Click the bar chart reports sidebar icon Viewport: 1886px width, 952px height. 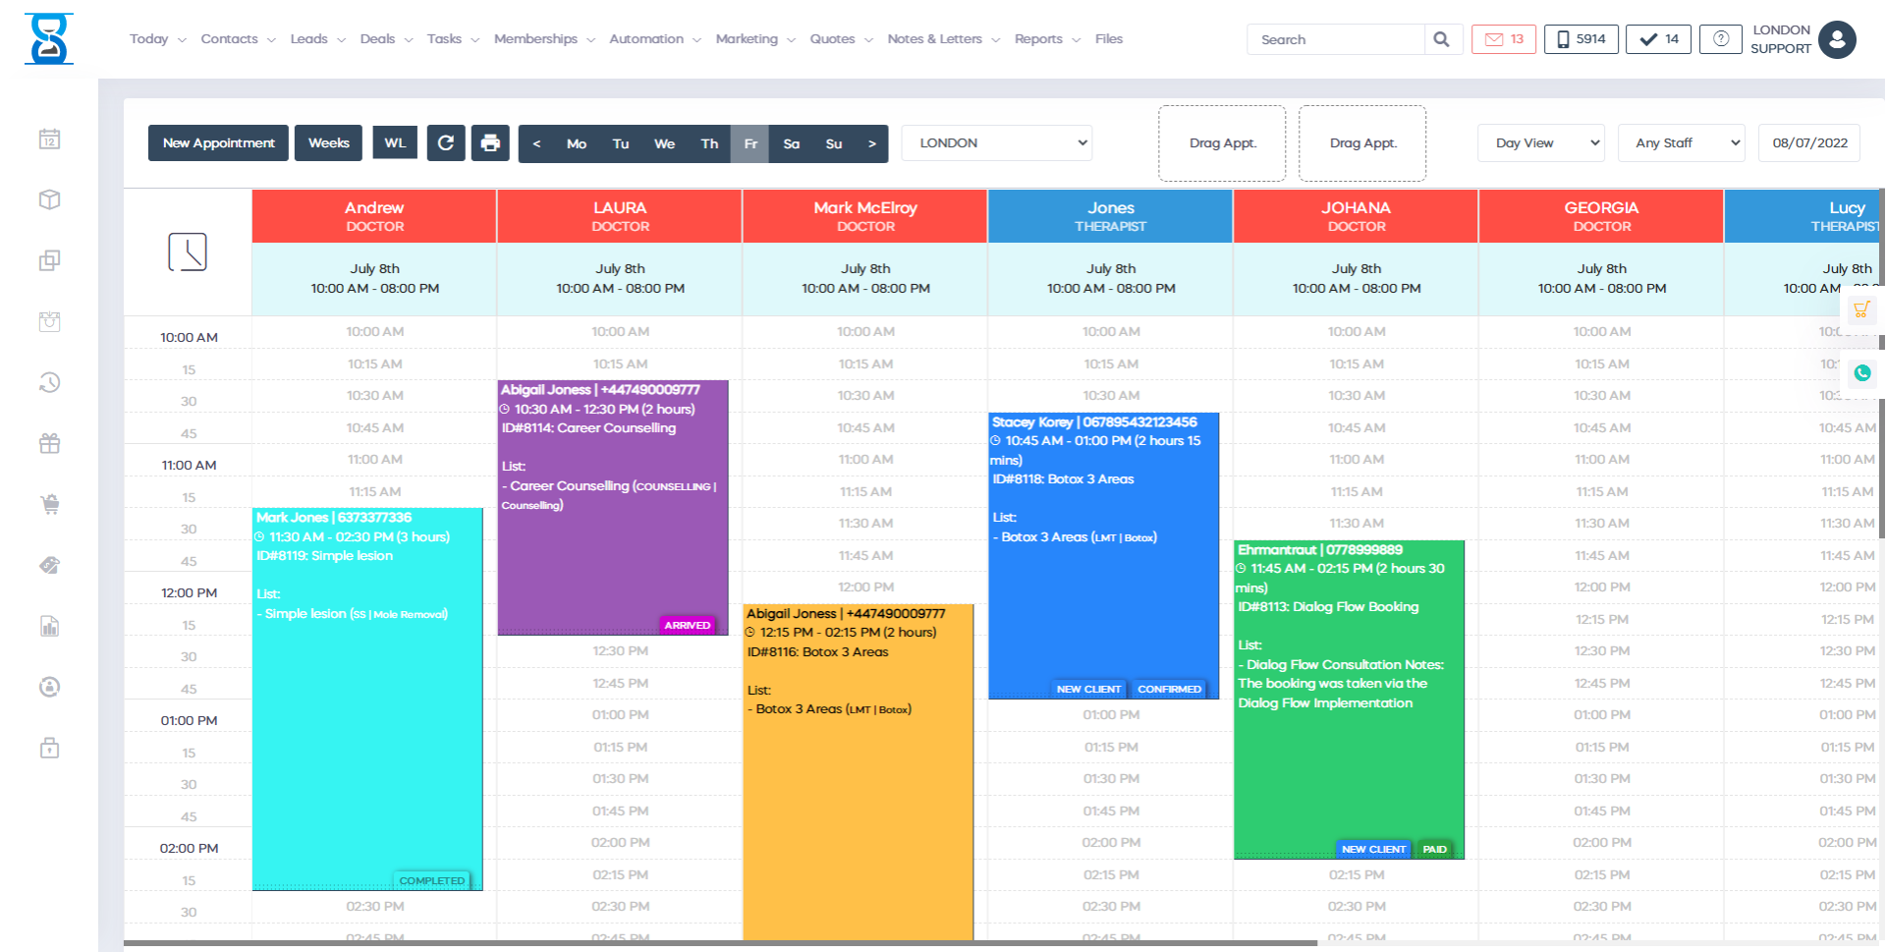click(50, 627)
